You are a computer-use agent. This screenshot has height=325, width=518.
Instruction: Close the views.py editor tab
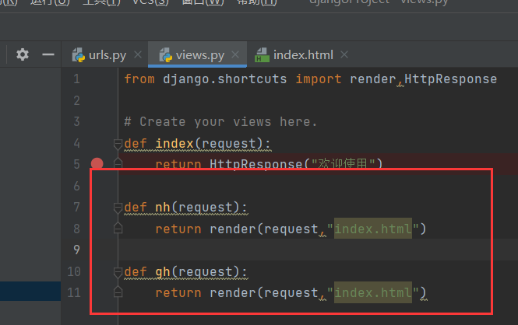point(235,55)
